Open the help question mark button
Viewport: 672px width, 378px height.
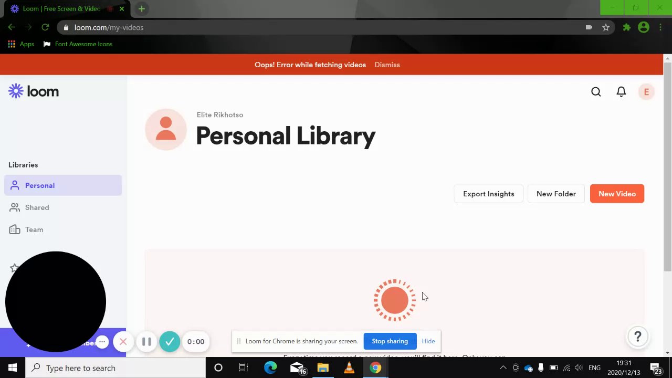[x=638, y=337]
